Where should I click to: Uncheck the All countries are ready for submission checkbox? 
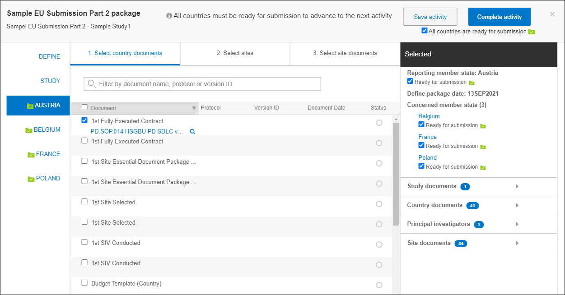424,31
